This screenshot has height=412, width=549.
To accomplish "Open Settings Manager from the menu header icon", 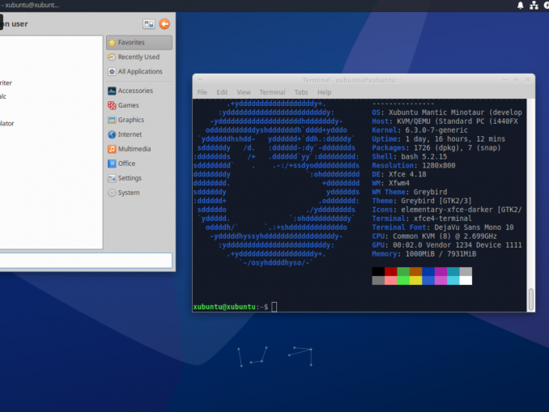I will pyautogui.click(x=149, y=24).
